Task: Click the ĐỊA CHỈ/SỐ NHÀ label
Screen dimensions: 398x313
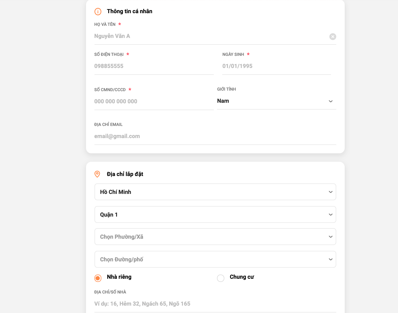Action: point(110,292)
